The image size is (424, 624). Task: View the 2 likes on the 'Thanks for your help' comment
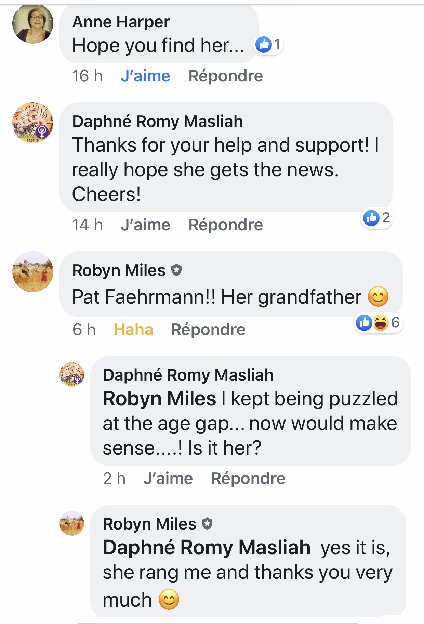pyautogui.click(x=377, y=218)
